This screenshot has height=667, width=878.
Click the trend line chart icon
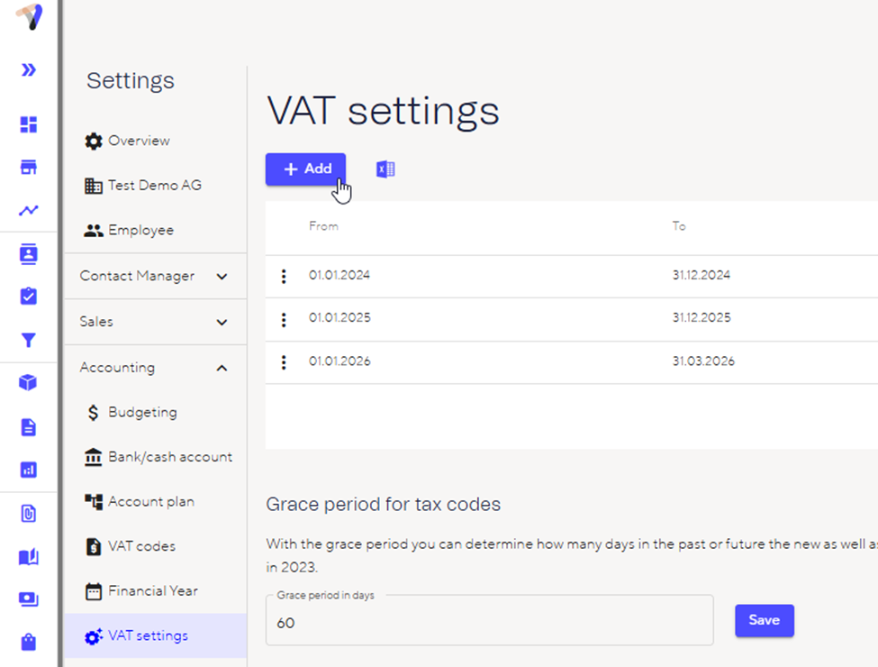(29, 211)
